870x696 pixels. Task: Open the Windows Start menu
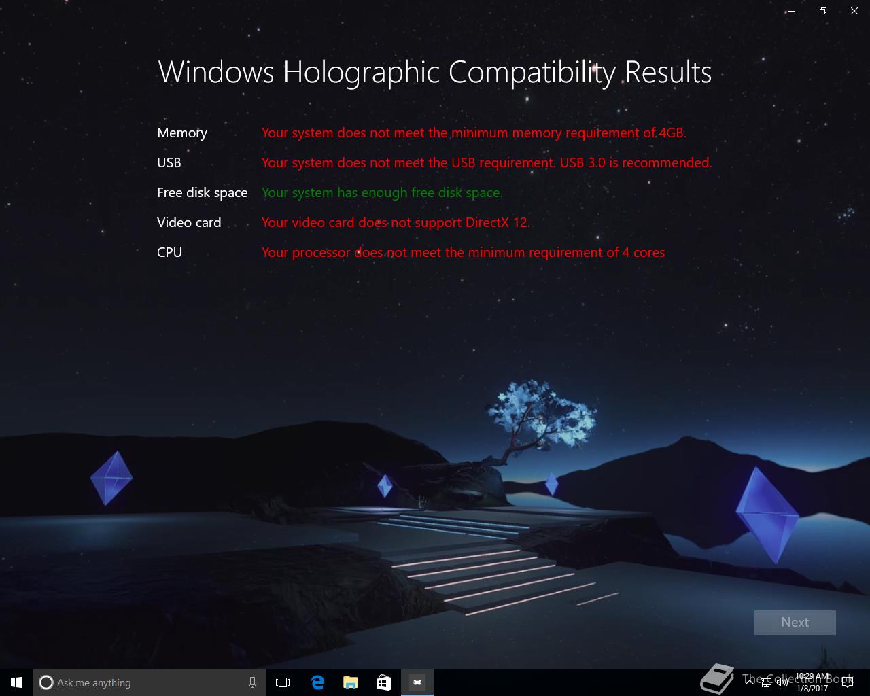point(16,682)
